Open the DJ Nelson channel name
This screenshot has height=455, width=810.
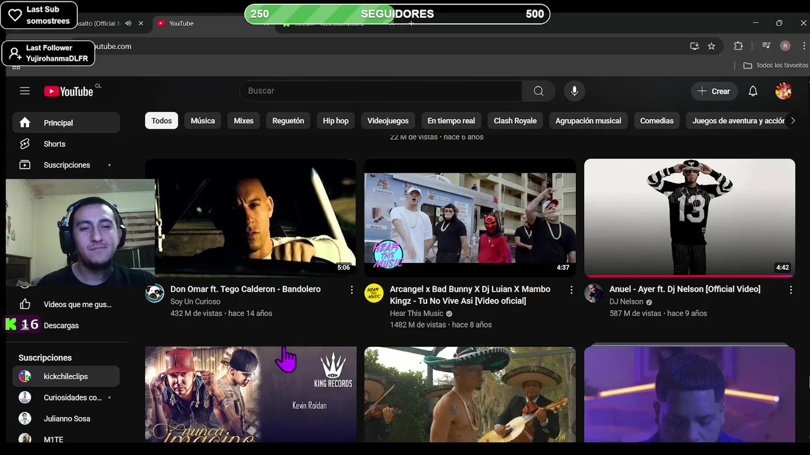[626, 301]
